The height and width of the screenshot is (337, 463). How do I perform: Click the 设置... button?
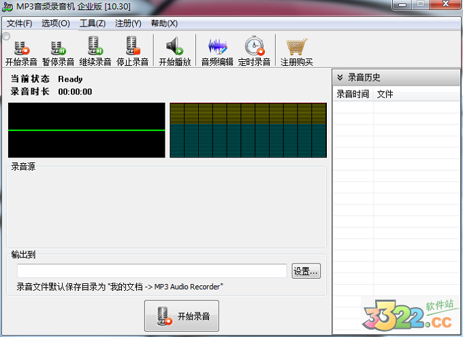306,270
